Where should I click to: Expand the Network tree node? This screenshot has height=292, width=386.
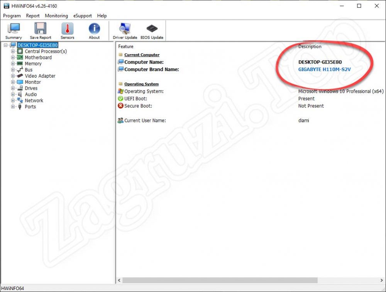tap(13, 100)
